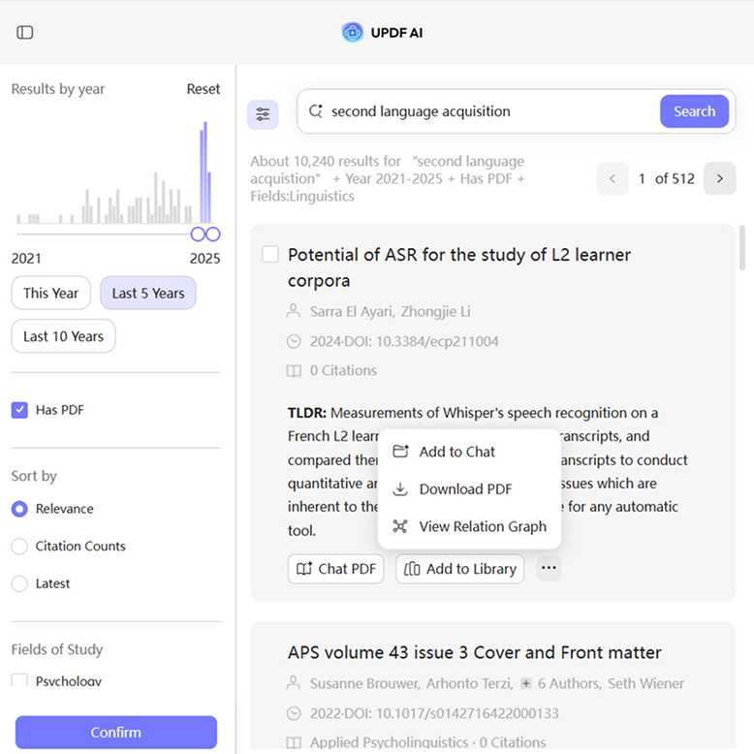
Task: Click the UPDF AI logo icon
Action: click(352, 32)
